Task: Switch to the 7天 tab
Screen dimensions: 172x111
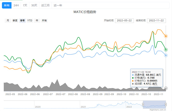Action: click(x=25, y=5)
